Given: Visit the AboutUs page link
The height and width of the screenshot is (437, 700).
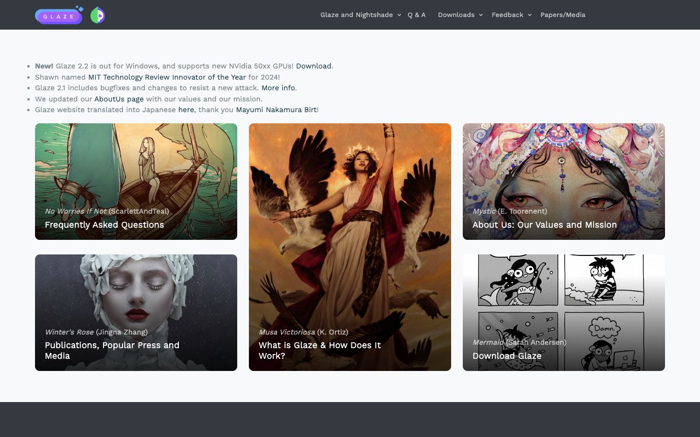Looking at the screenshot, I should [x=119, y=99].
